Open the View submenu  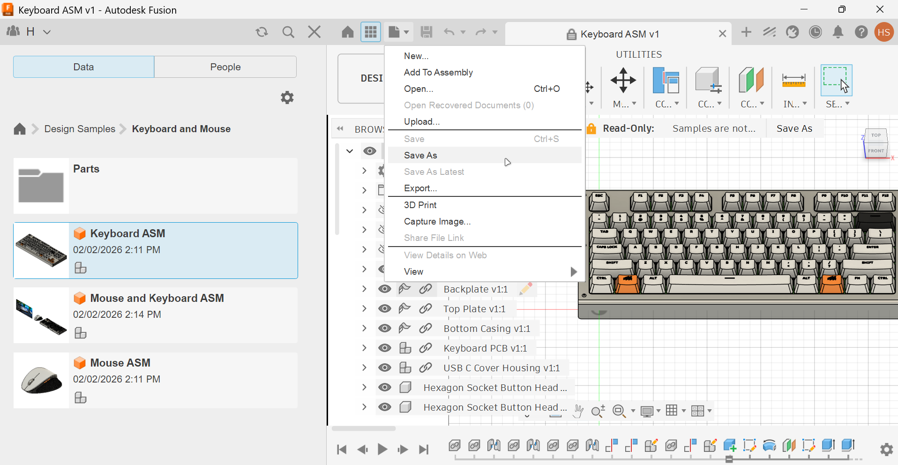[485, 271]
